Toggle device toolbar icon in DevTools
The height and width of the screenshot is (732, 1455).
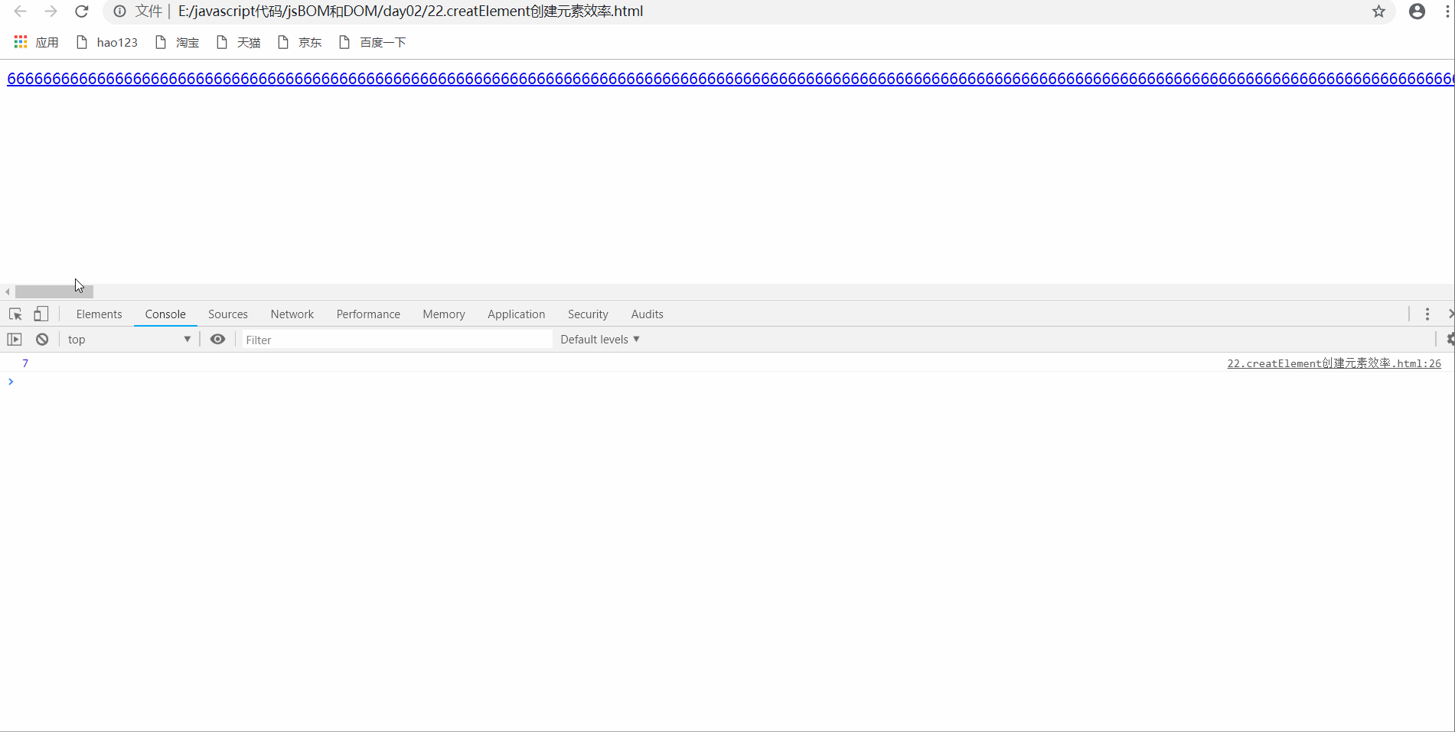(41, 314)
